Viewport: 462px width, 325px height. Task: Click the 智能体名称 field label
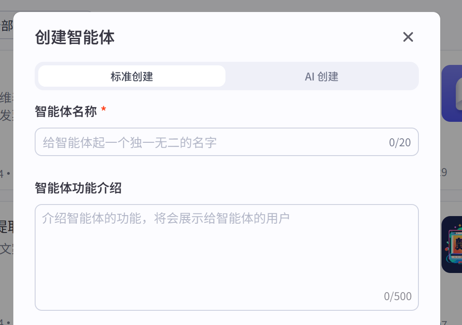66,112
